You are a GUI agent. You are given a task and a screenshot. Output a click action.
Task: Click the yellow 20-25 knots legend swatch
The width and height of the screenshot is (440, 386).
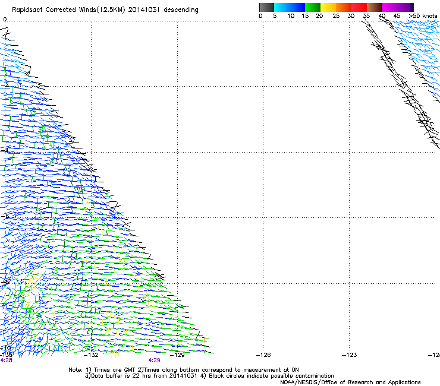(328, 7)
